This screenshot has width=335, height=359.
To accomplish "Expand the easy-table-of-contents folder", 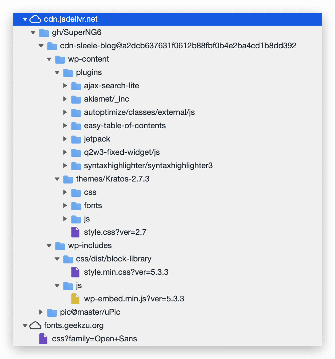I will pos(65,126).
